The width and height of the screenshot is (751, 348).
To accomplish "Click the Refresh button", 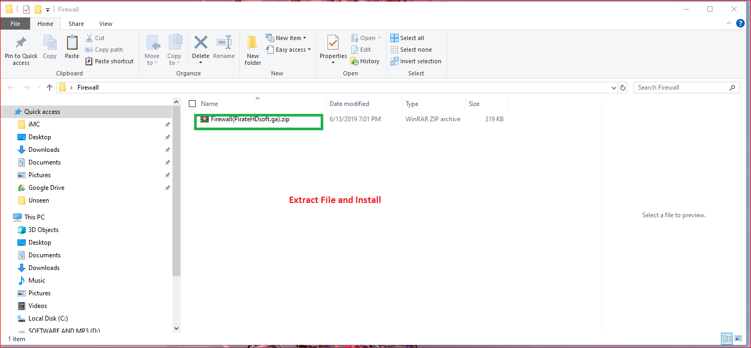I will (x=623, y=88).
